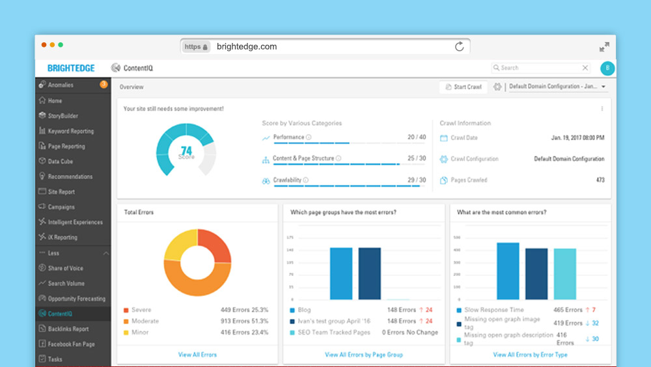The height and width of the screenshot is (367, 651).
Task: Open the user avatar B menu
Action: coord(607,68)
